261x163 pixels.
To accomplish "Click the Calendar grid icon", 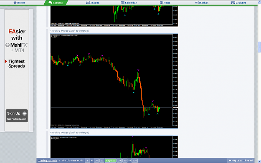I will (x=122, y=3).
